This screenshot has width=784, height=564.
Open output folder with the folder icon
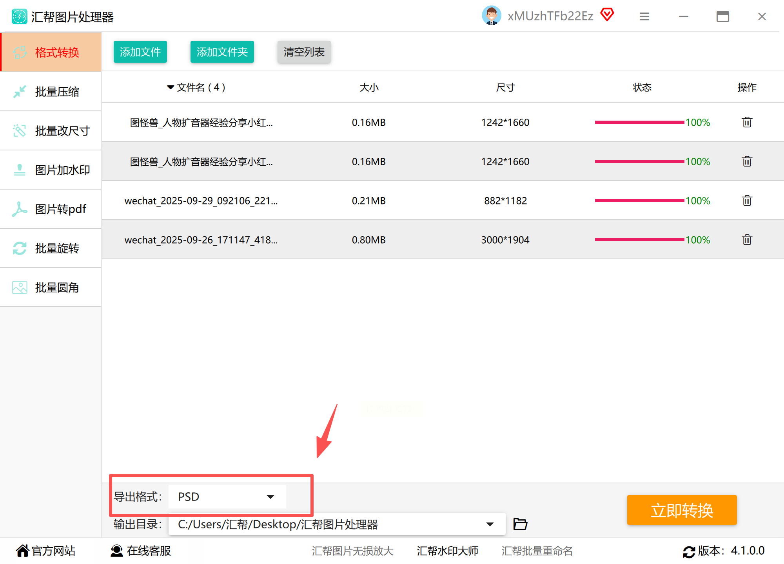[x=520, y=524]
